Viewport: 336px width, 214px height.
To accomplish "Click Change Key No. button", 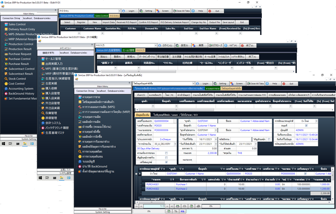I will [x=199, y=22].
